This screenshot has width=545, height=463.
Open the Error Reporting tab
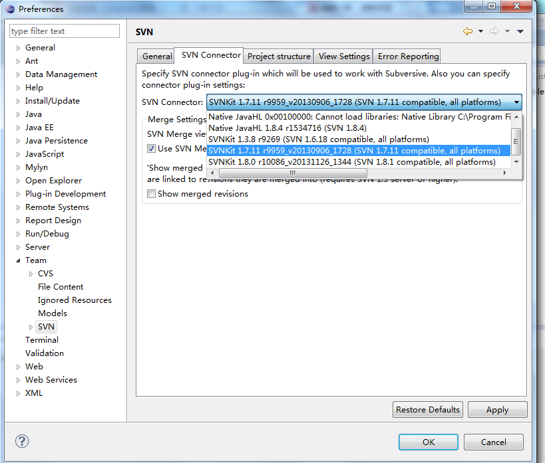(x=408, y=56)
